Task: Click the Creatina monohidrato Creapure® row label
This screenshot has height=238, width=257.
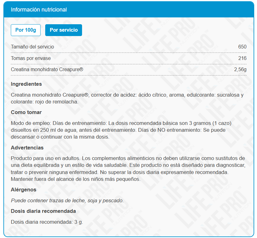Action: coord(47,70)
